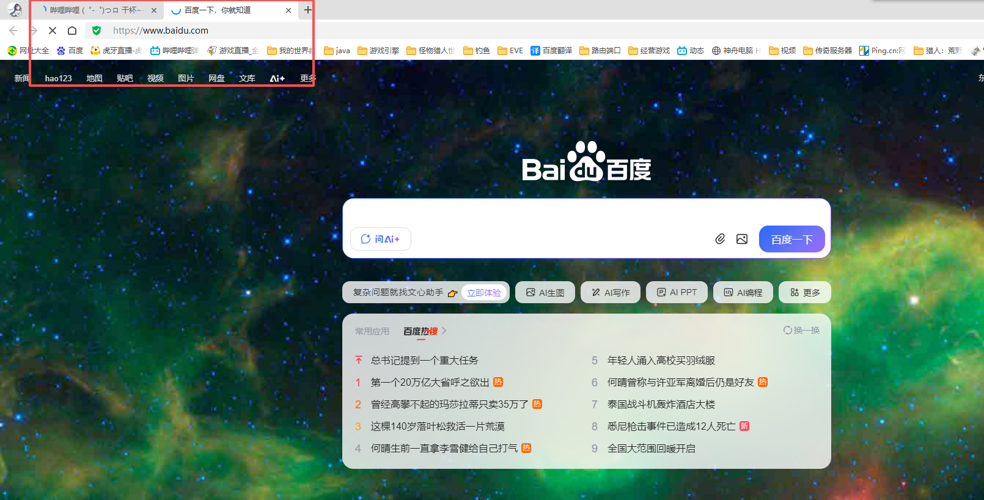Open the 哔哩哔哩 bookmark in bookmarks bar
This screenshot has height=500, width=984.
pyautogui.click(x=175, y=51)
